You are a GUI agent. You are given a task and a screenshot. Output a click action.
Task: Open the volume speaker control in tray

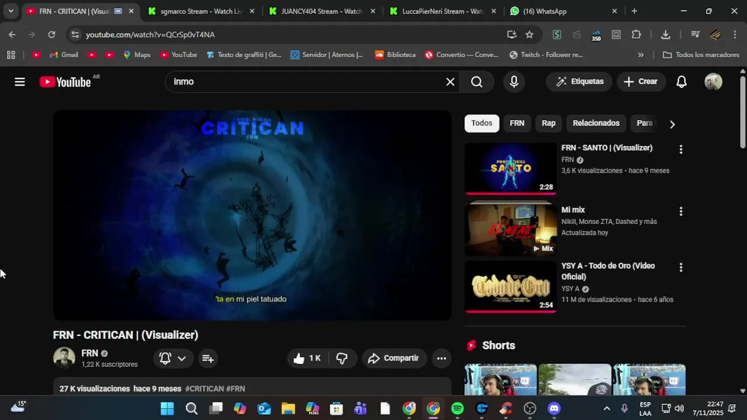pos(679,408)
